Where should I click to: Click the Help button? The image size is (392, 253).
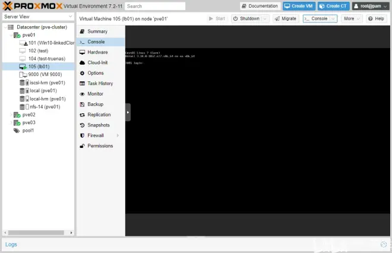point(376,18)
